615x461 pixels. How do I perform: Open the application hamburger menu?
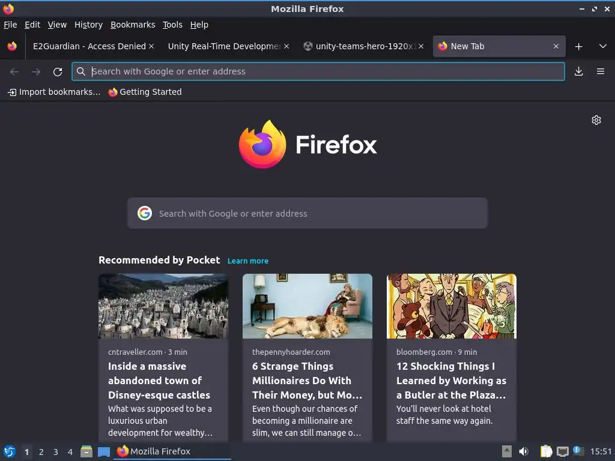click(x=600, y=71)
